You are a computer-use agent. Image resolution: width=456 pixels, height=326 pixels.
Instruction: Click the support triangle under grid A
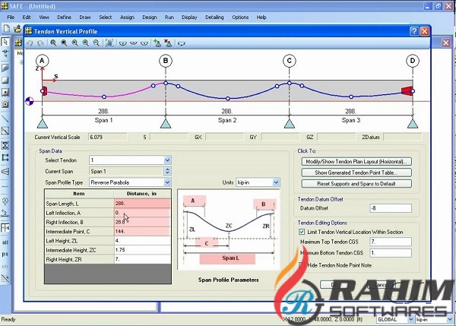pos(43,123)
